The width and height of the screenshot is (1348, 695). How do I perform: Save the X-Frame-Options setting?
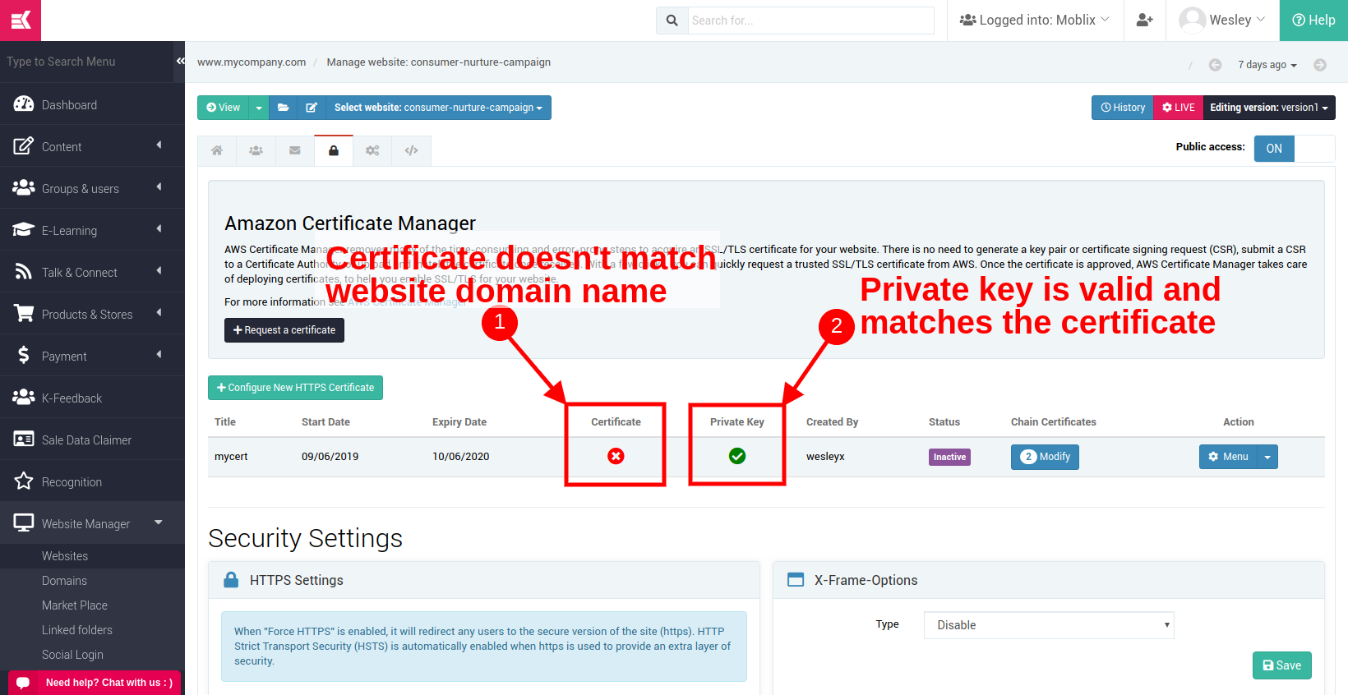(x=1282, y=665)
